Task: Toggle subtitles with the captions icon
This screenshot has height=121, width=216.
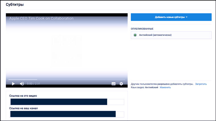Action: [x=113, y=84]
